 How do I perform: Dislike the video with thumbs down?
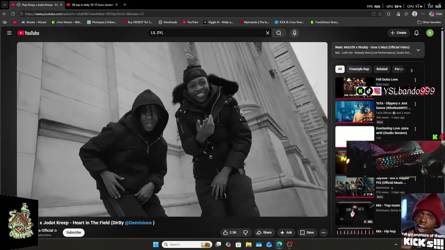(x=245, y=232)
